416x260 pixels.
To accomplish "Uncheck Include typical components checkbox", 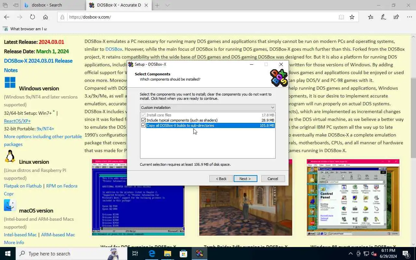I will (143, 120).
